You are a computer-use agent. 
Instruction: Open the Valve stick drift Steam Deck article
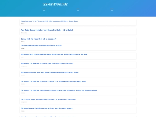pos(49,21)
